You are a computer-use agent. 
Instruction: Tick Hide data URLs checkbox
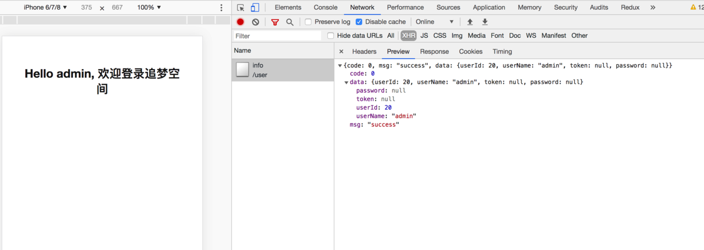pyautogui.click(x=331, y=36)
